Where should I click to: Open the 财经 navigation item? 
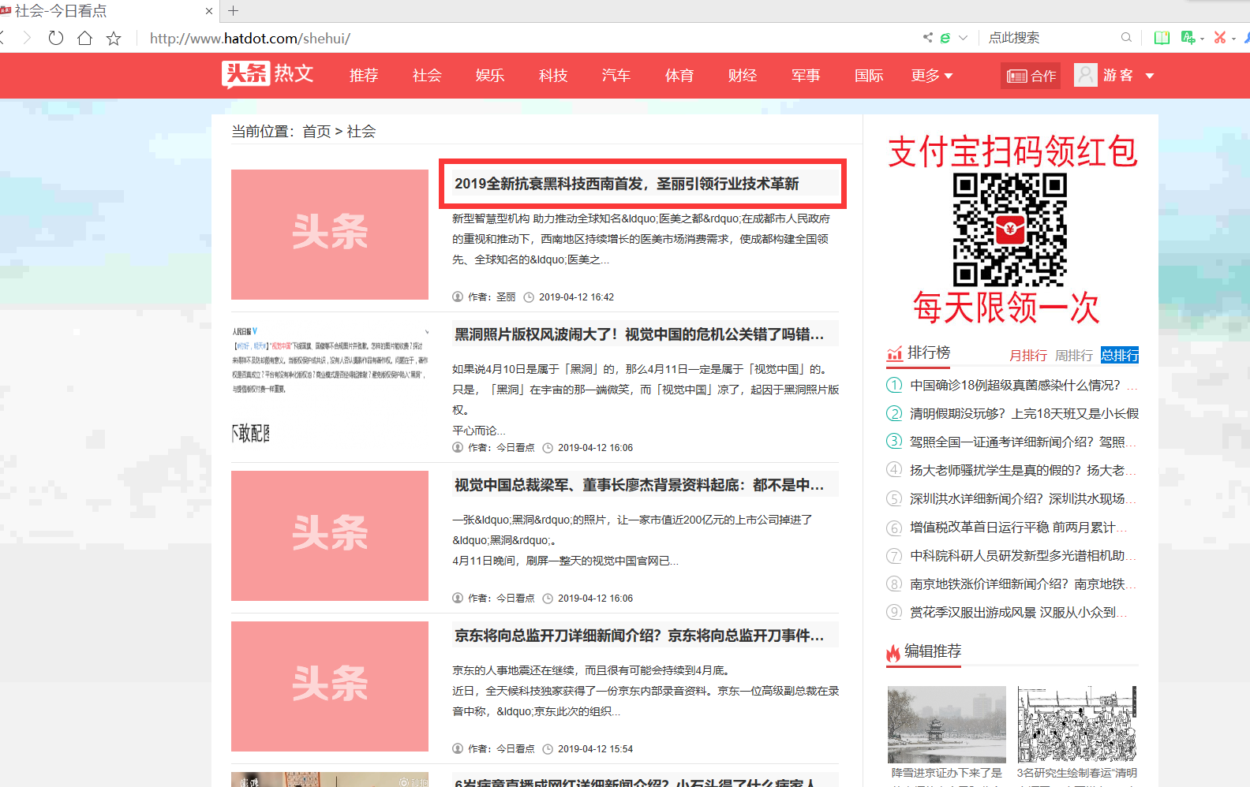pos(743,76)
